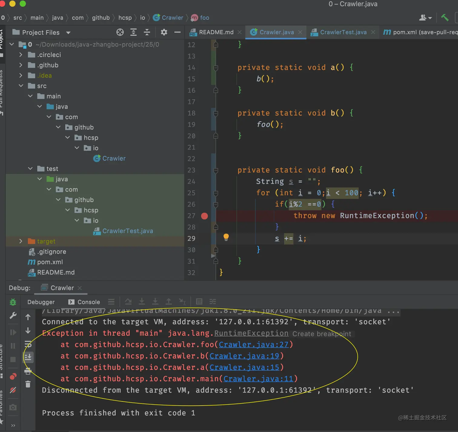The height and width of the screenshot is (432, 458).
Task: Open the Crawler.java:27 stack trace link
Action: coord(254,345)
